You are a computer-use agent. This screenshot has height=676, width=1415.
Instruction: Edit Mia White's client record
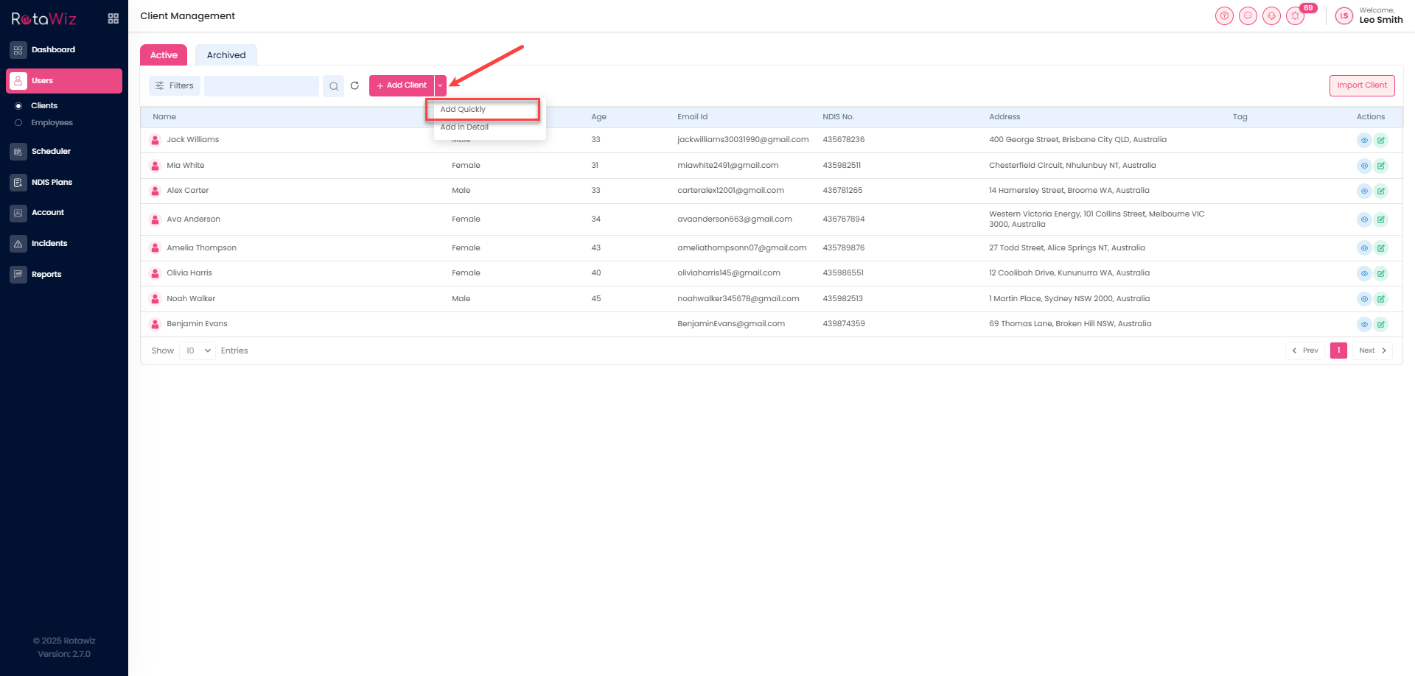click(x=1380, y=166)
